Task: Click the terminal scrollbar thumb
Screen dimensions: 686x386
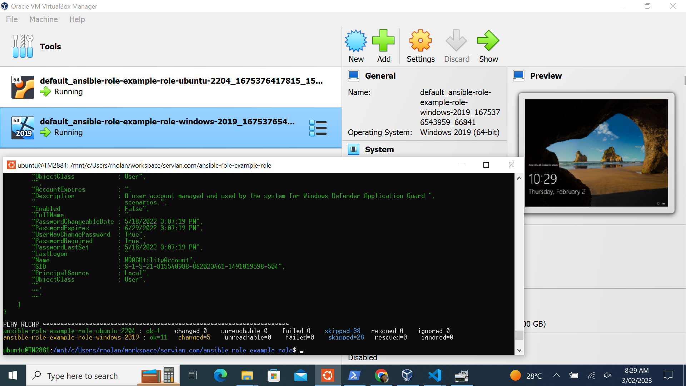Action: coord(519,335)
